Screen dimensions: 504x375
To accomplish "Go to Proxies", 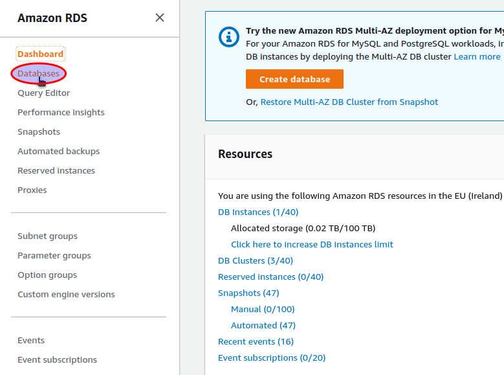I will click(32, 190).
